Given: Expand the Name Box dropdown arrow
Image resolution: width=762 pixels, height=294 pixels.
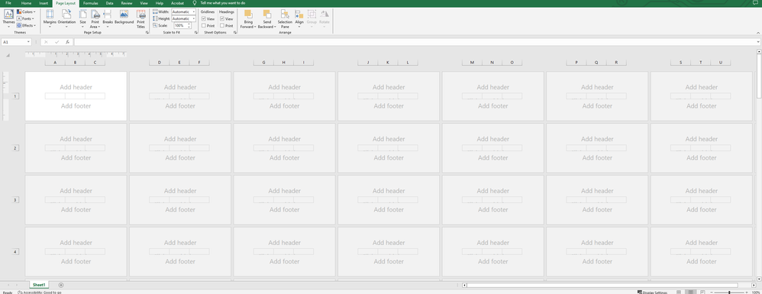Looking at the screenshot, I should [x=29, y=42].
